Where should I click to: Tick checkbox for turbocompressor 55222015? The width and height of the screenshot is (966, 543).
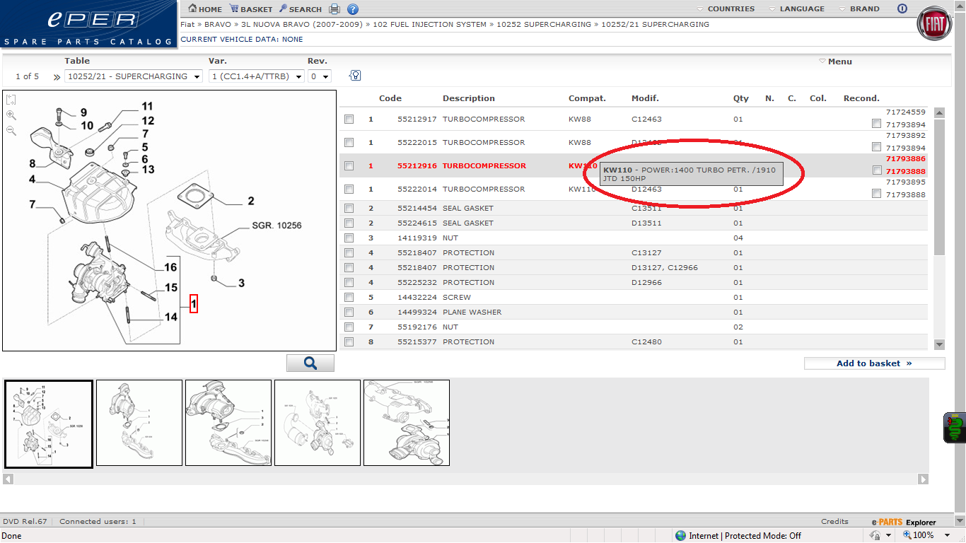(349, 143)
